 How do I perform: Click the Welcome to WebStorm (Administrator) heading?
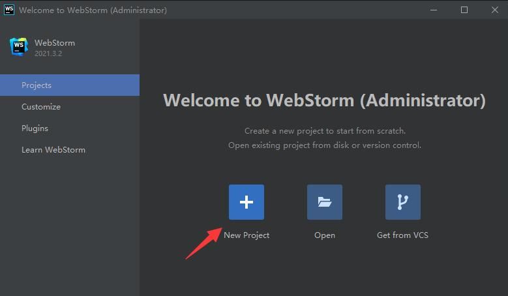click(x=324, y=100)
